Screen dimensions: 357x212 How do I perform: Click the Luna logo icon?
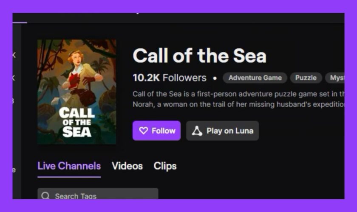tap(197, 131)
